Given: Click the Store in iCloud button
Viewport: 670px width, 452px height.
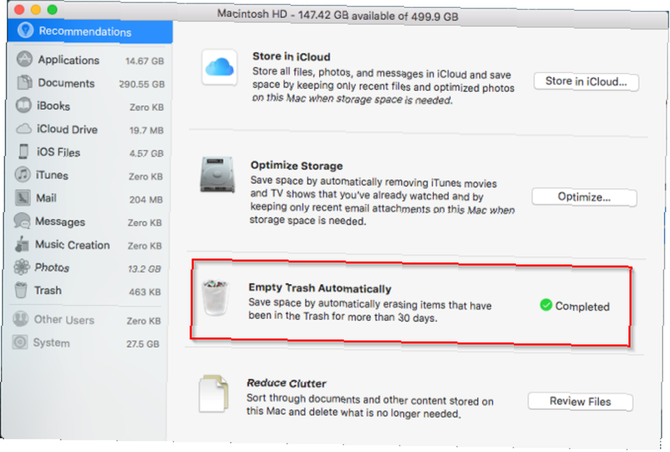Looking at the screenshot, I should click(x=586, y=82).
